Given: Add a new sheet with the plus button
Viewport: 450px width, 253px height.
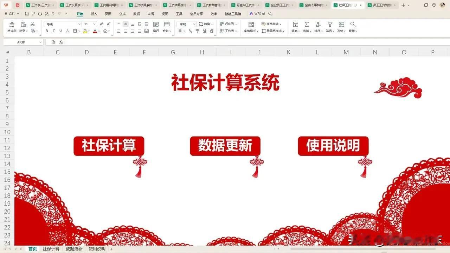Looking at the screenshot, I should (111, 249).
